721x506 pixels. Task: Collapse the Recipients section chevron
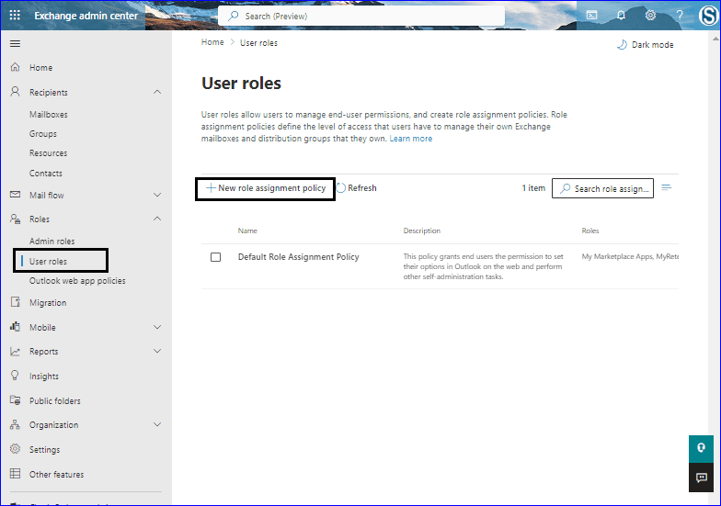[157, 92]
